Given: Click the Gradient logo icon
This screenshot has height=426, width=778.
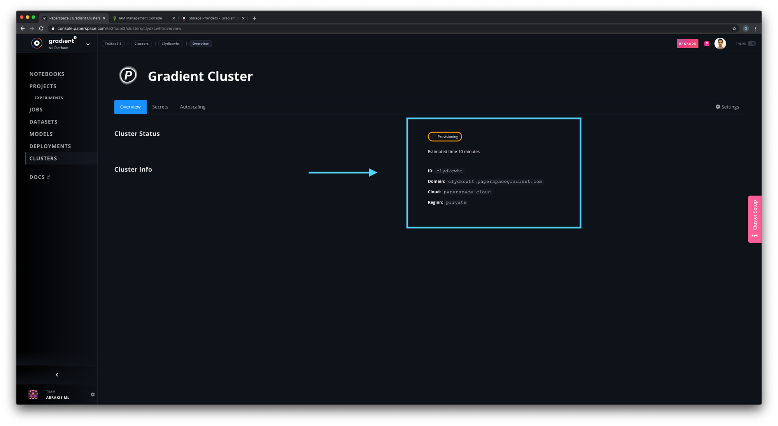Looking at the screenshot, I should coord(37,43).
